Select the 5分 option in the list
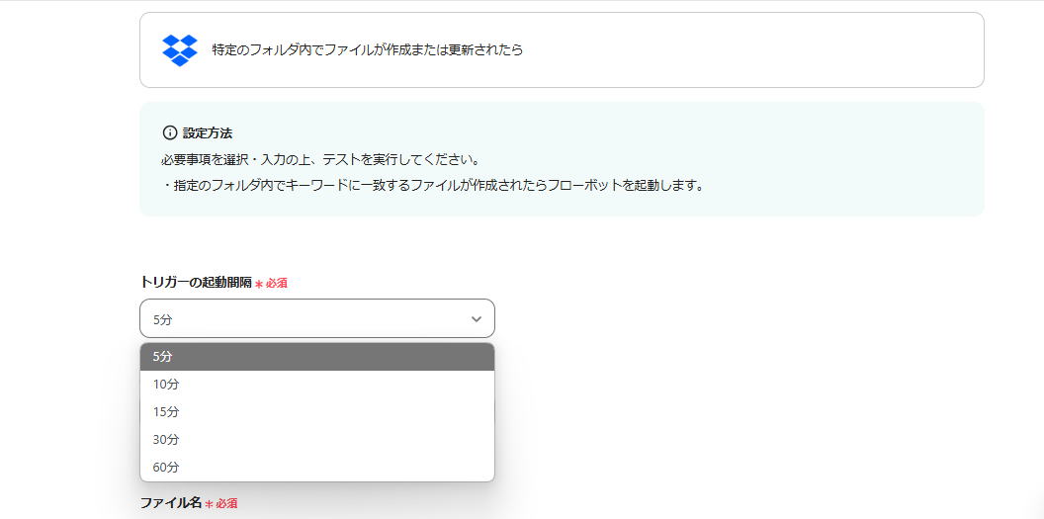 pos(317,357)
